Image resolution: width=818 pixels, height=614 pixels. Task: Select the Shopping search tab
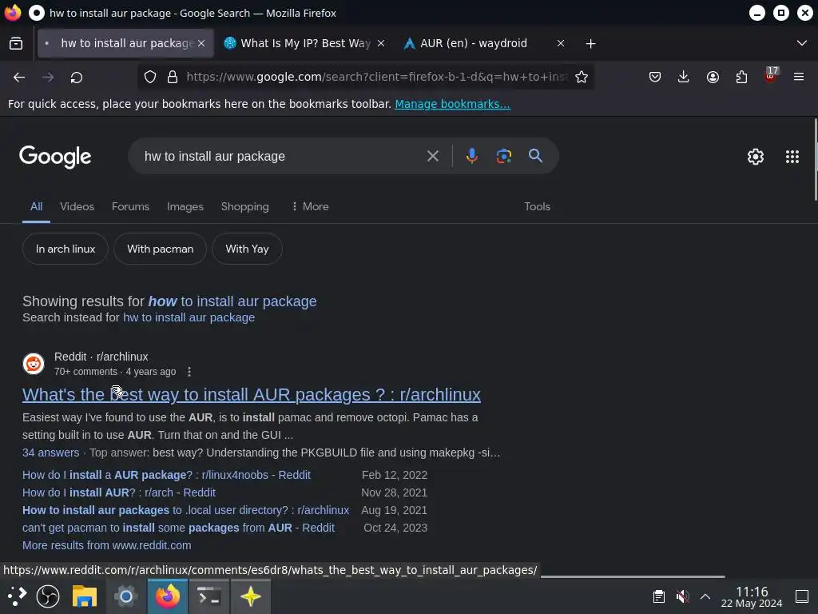pos(244,207)
